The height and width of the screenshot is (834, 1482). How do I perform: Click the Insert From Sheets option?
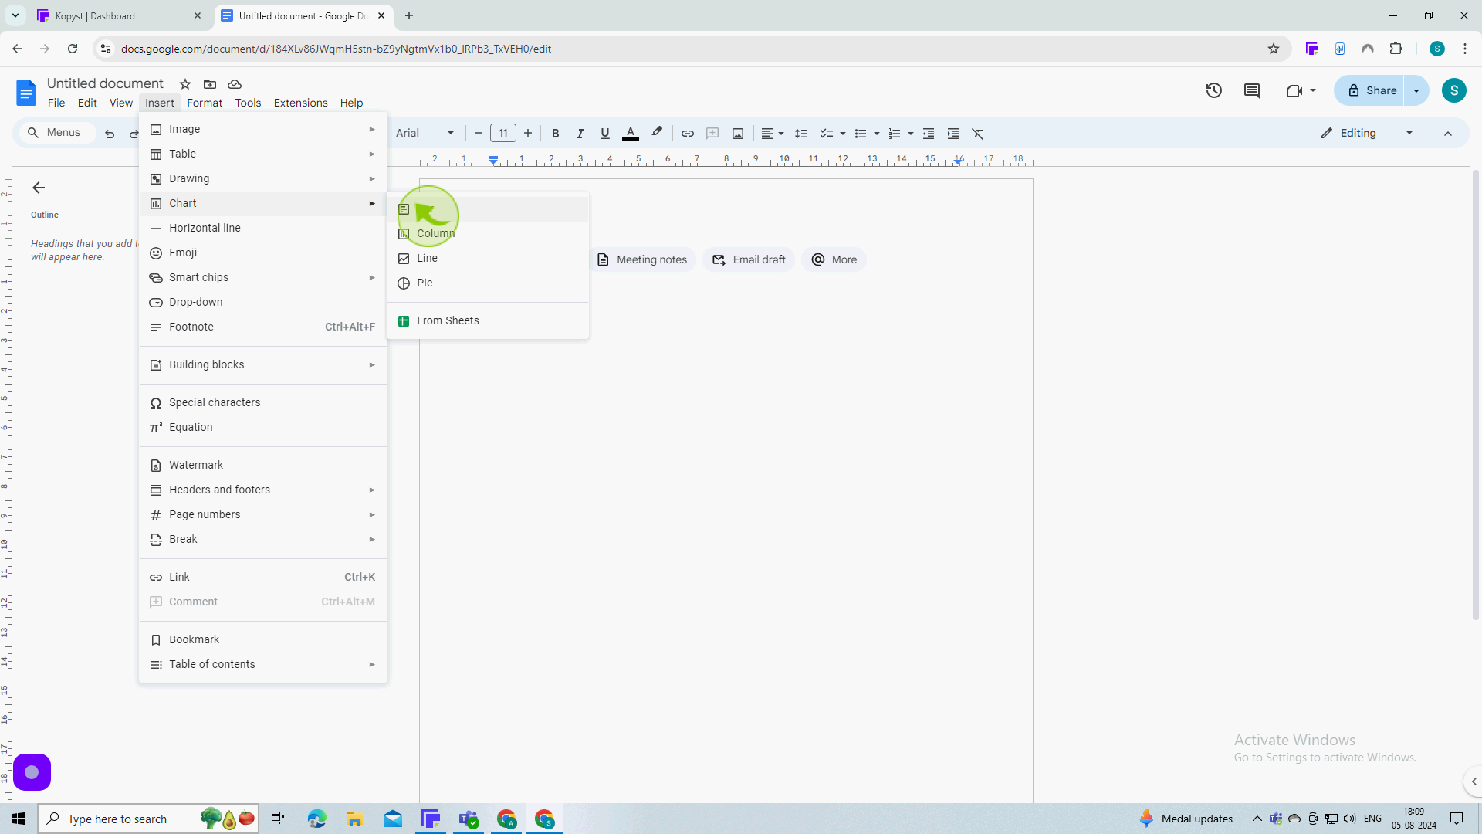point(448,320)
